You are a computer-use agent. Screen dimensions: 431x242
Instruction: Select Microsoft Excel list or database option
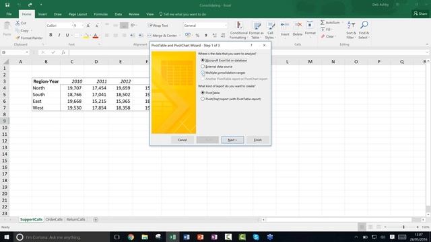[203, 60]
